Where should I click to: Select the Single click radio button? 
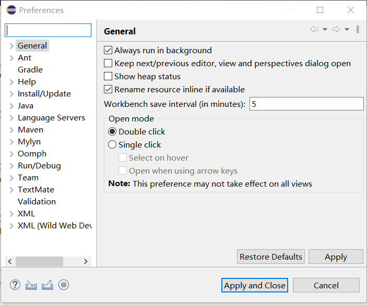(112, 145)
